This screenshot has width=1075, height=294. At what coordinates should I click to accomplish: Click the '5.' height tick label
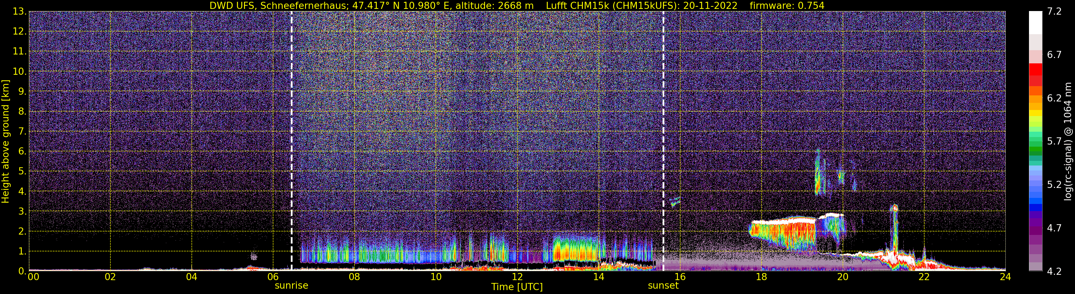pyautogui.click(x=22, y=172)
